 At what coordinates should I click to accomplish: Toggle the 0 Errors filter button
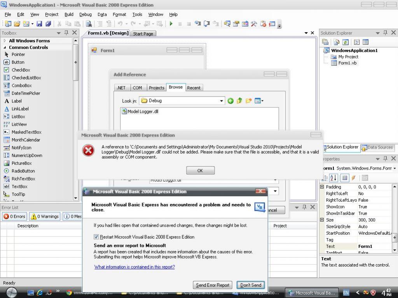click(14, 217)
